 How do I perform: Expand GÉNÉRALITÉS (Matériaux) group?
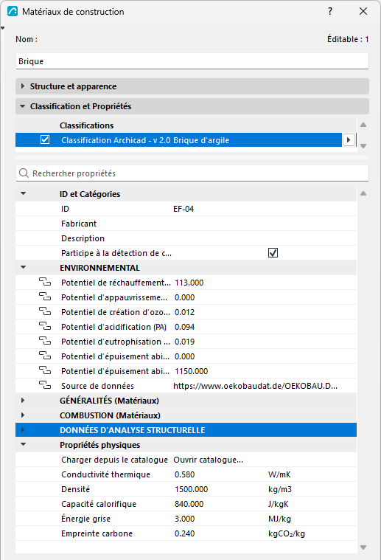pos(23,401)
